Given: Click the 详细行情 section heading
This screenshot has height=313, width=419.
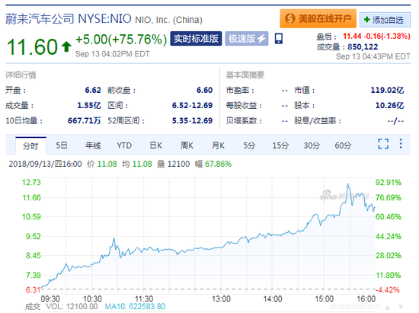Looking at the screenshot, I should coord(21,75).
